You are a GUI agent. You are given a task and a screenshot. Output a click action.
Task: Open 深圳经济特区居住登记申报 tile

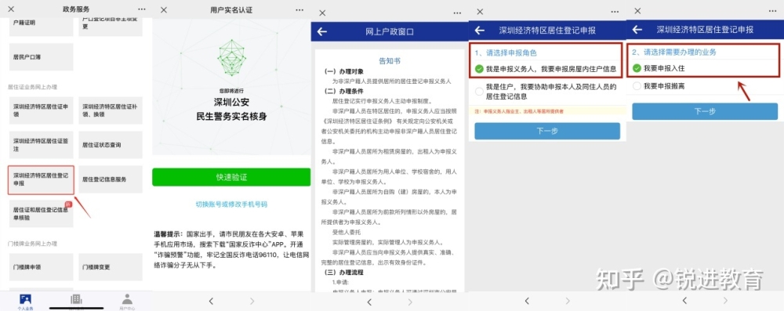(41, 179)
